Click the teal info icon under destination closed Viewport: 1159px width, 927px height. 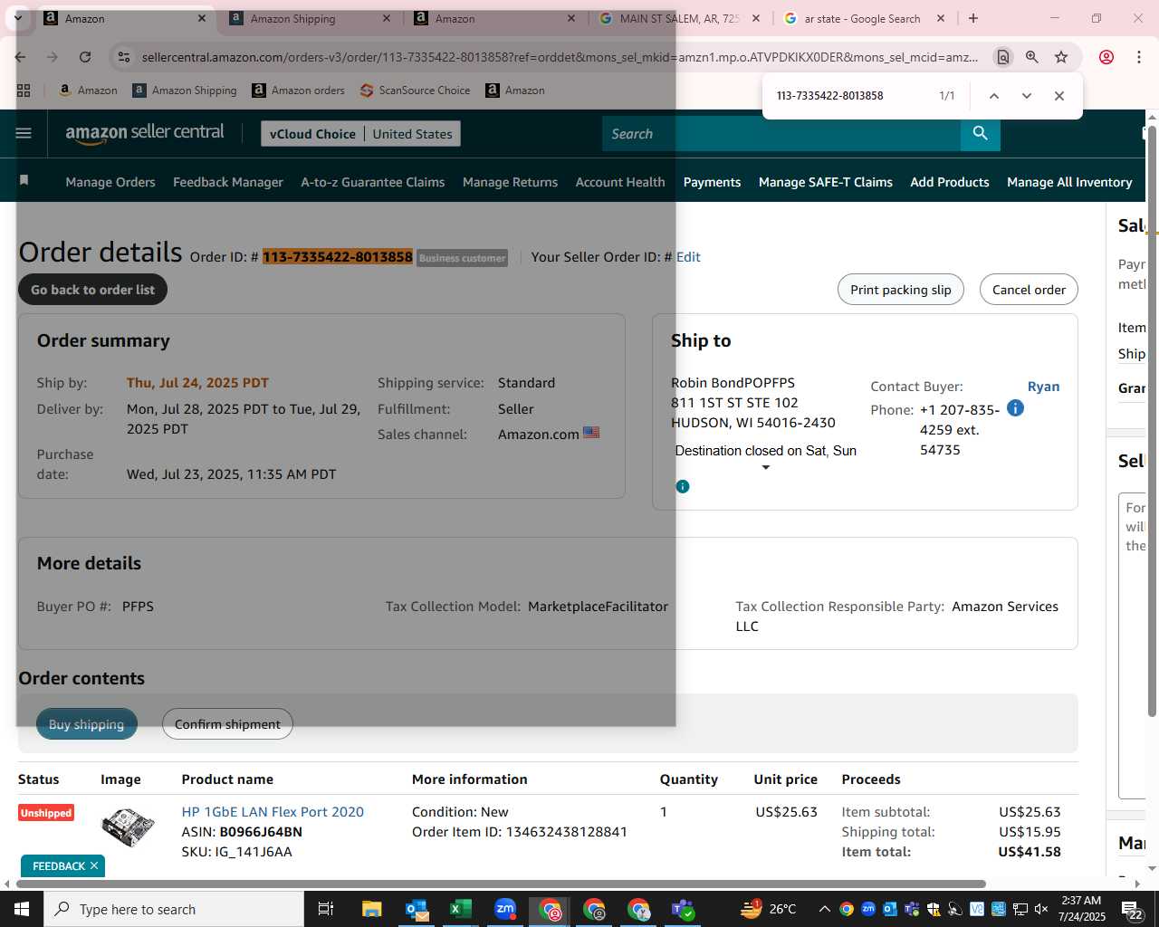[x=683, y=486]
